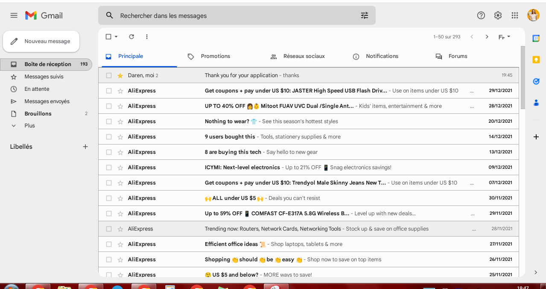Open En attente folder
546x289 pixels.
point(46,89)
